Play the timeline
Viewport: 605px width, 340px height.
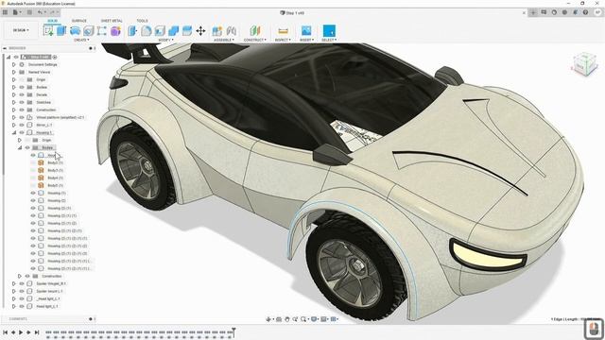(21, 332)
